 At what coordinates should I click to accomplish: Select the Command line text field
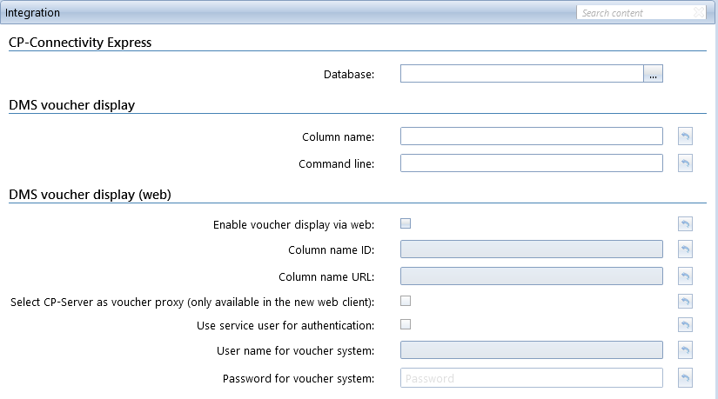tap(532, 163)
